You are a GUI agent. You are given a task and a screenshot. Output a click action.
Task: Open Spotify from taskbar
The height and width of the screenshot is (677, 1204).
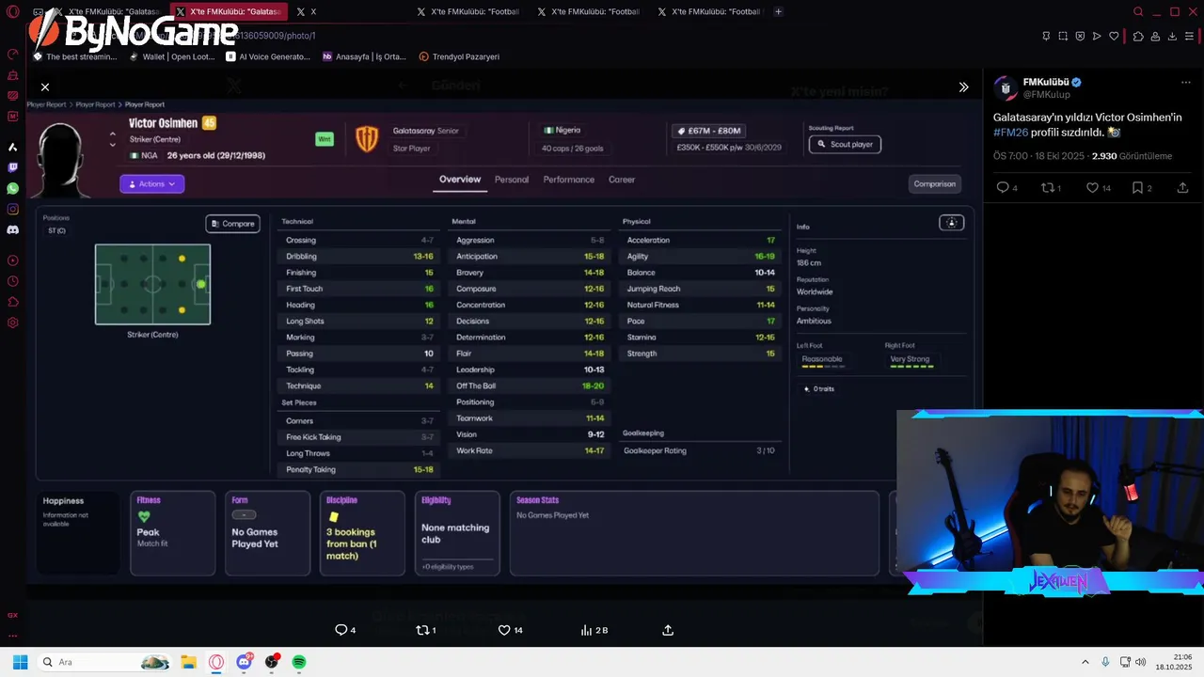[x=299, y=662]
